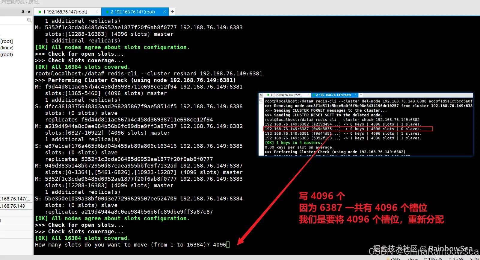Click the 'replicates f9d44d811ac667b4c458d36938711e698ce12f94' line
This screenshot has height=260, width=480.
(x=129, y=120)
